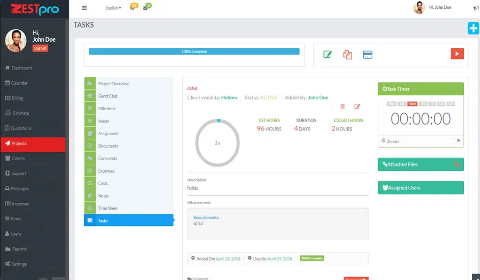480x280 pixels.
Task: Click the red Log out button
Action: coord(40,48)
